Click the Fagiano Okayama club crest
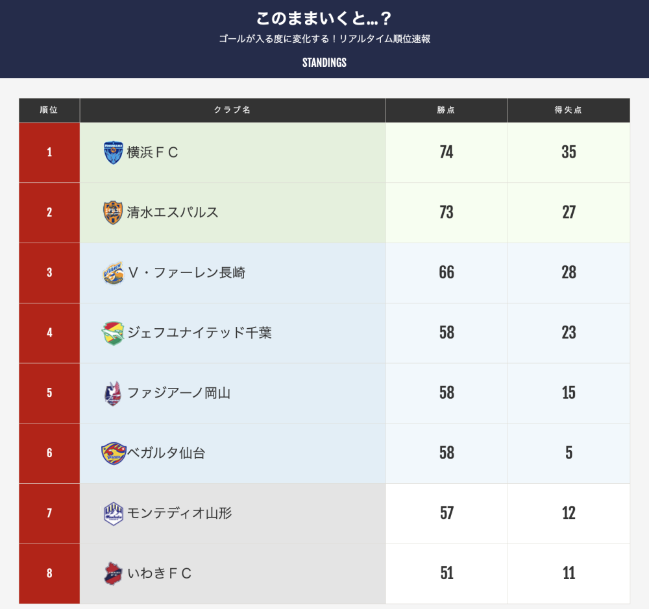The height and width of the screenshot is (609, 649). coord(113,393)
